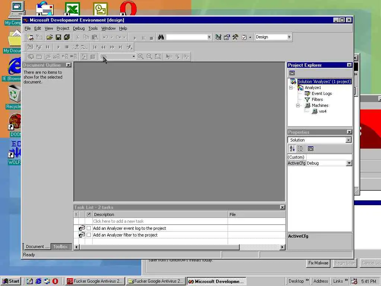
Task: Click the Opera icon in quick launch
Action: pyautogui.click(x=55, y=281)
